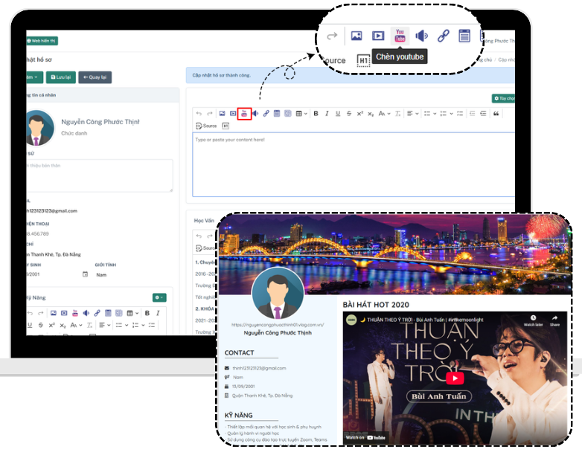
Task: Click the audio speaker icon in main editor toolbar
Action: click(255, 114)
